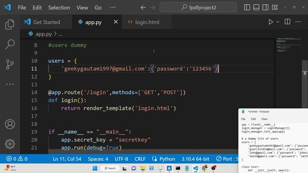The image size is (308, 173).
Task: Click the Notepad icon in Notepad title bar
Action: click(x=243, y=111)
